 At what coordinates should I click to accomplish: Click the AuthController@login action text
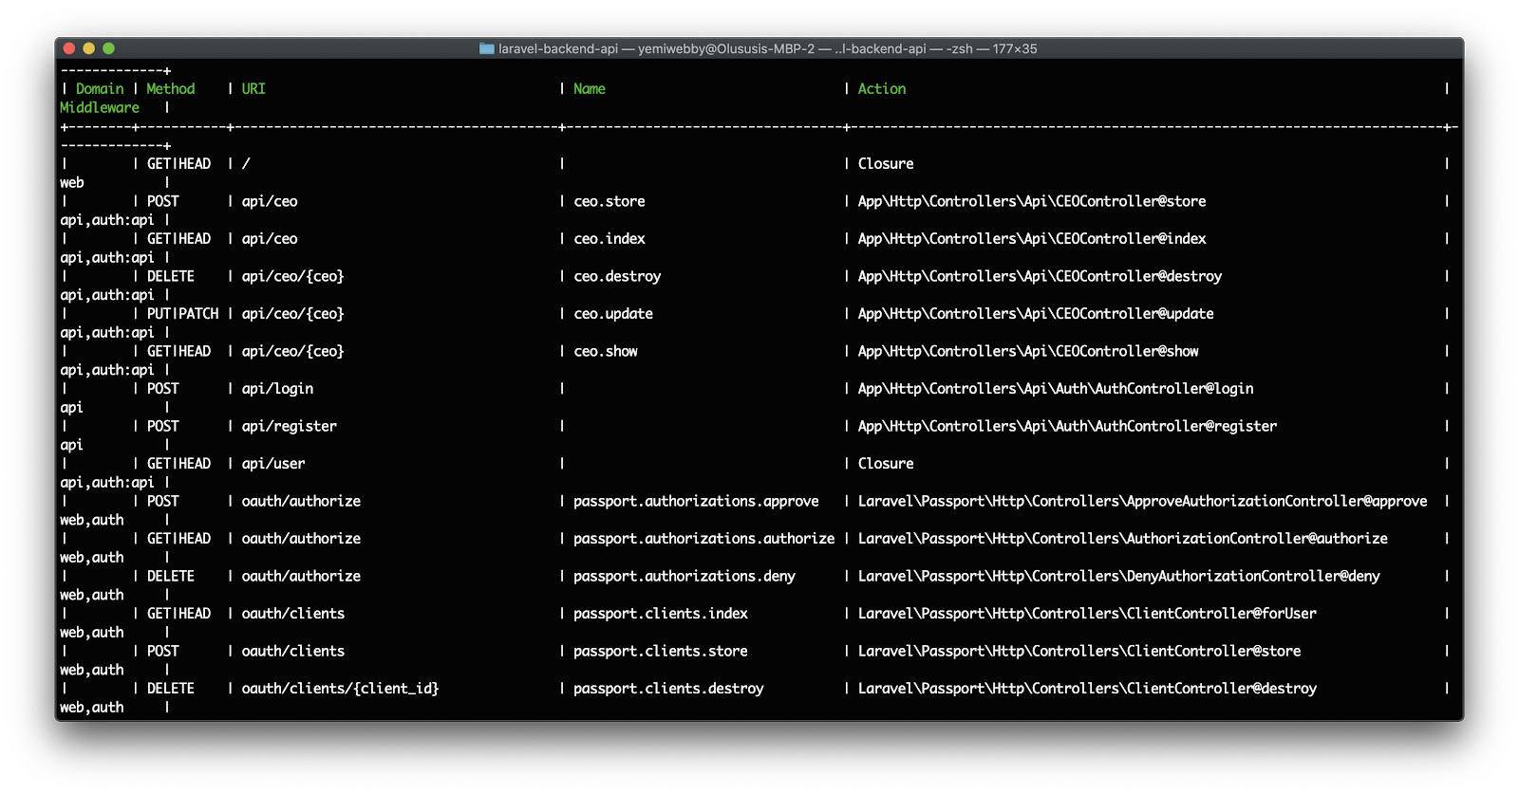(1056, 388)
